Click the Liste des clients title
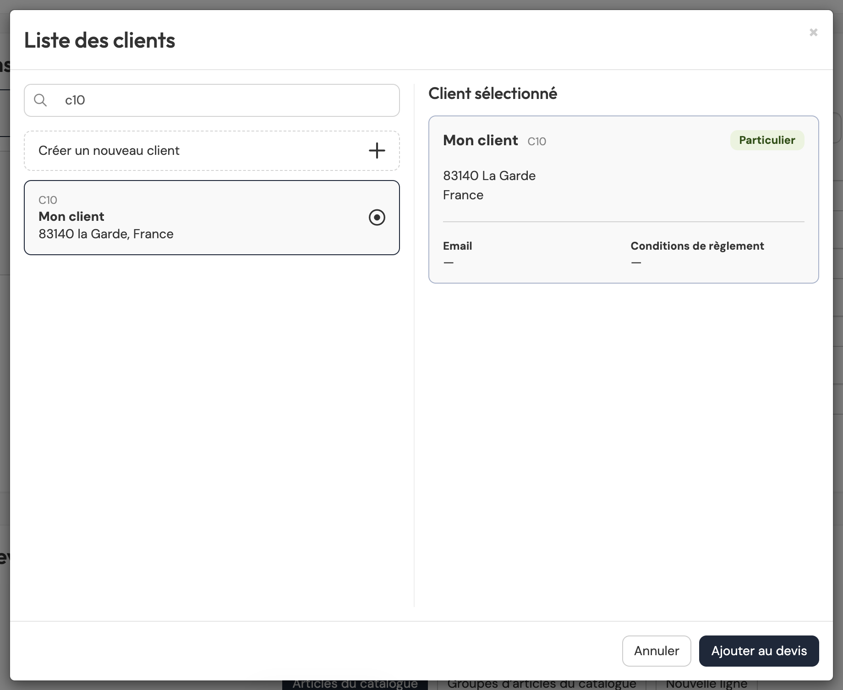The image size is (843, 690). click(99, 40)
